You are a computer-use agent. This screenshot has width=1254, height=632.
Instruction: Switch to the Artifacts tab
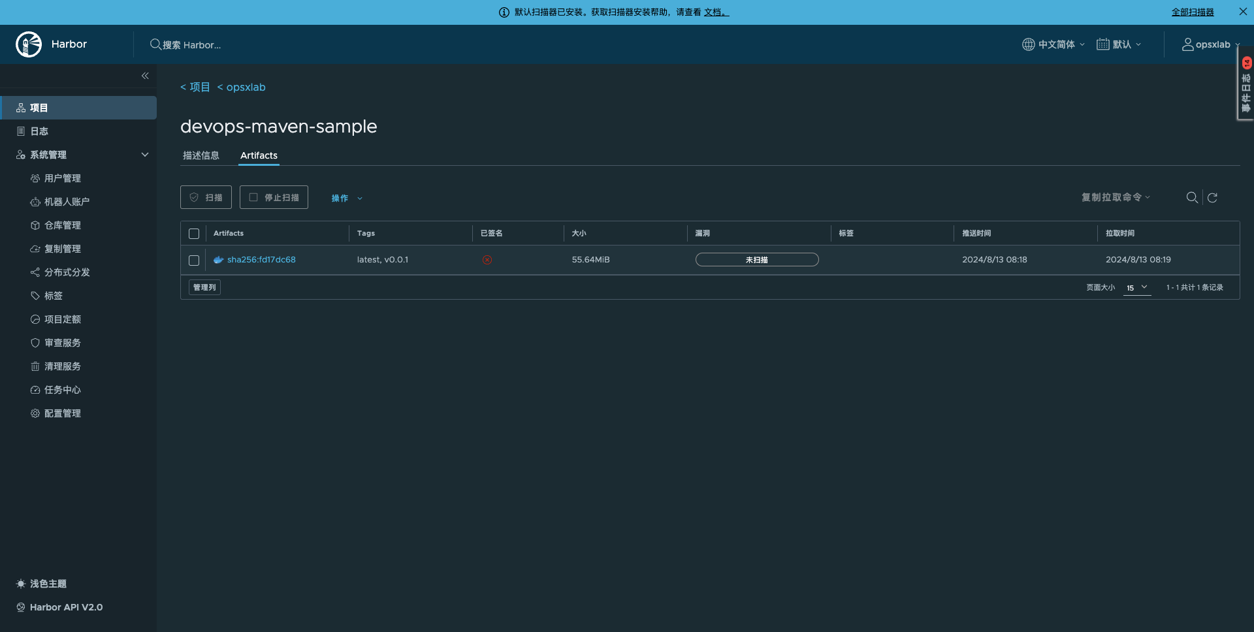pyautogui.click(x=259, y=155)
